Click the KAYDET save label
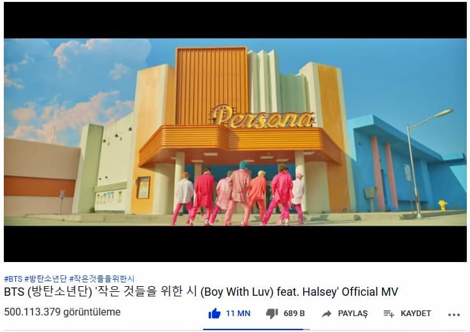The image size is (470, 332). coord(416,314)
